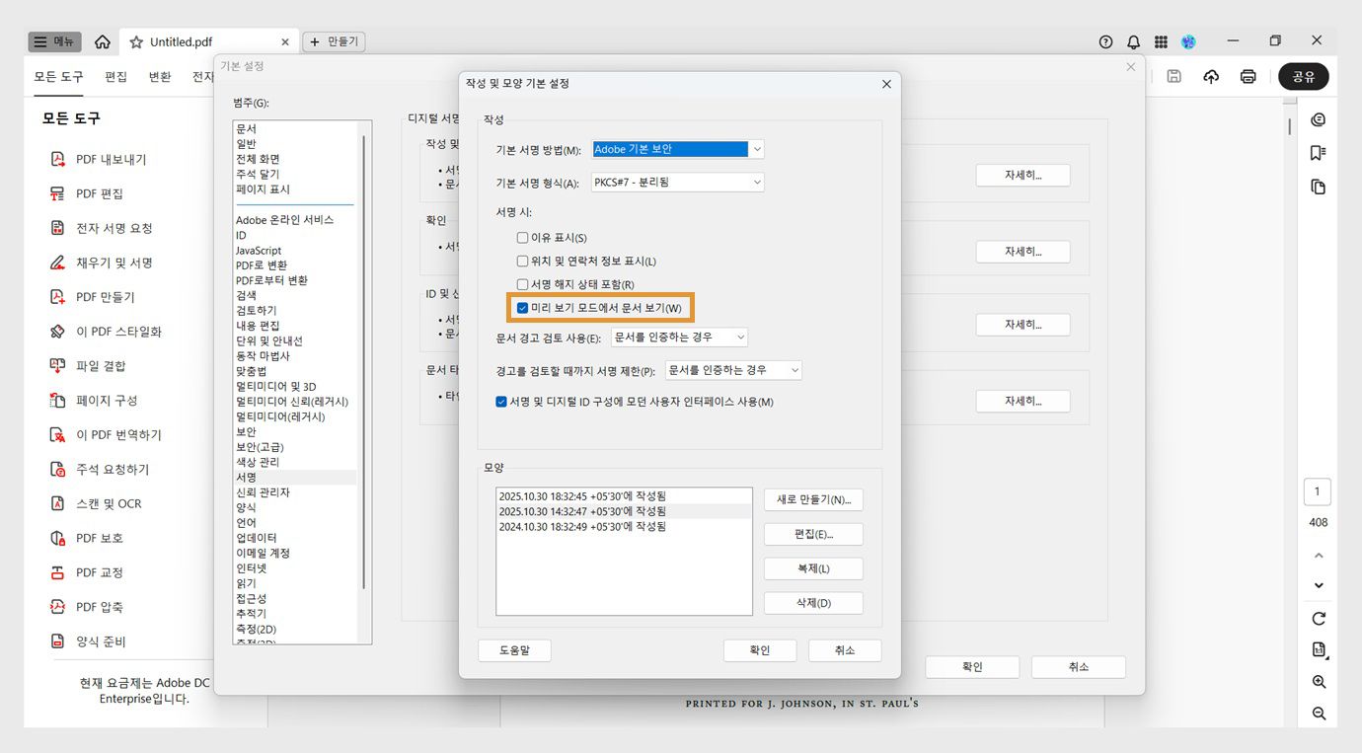Enable 서명 해지 상태 포함(R) checkbox
This screenshot has height=753, width=1362.
click(x=523, y=285)
